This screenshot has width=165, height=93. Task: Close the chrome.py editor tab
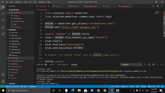49,6
